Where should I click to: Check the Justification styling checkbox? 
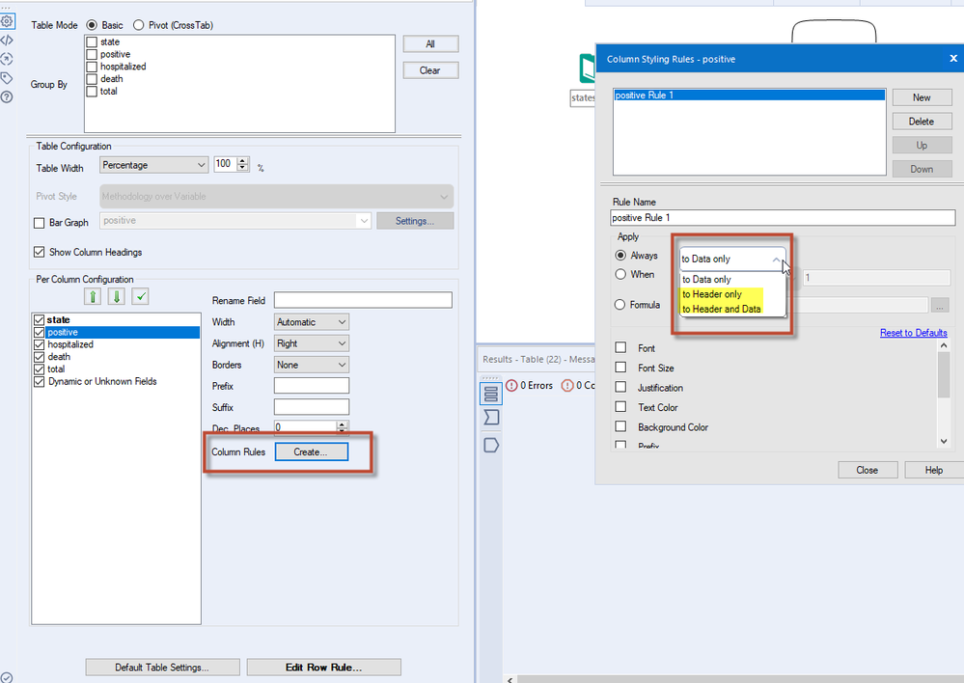[x=620, y=387]
